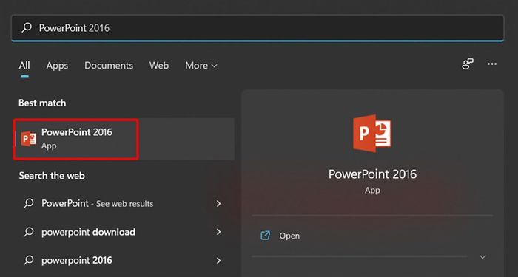This screenshot has height=277, width=518.
Task: Expand the More filter dropdown
Action: (x=201, y=66)
